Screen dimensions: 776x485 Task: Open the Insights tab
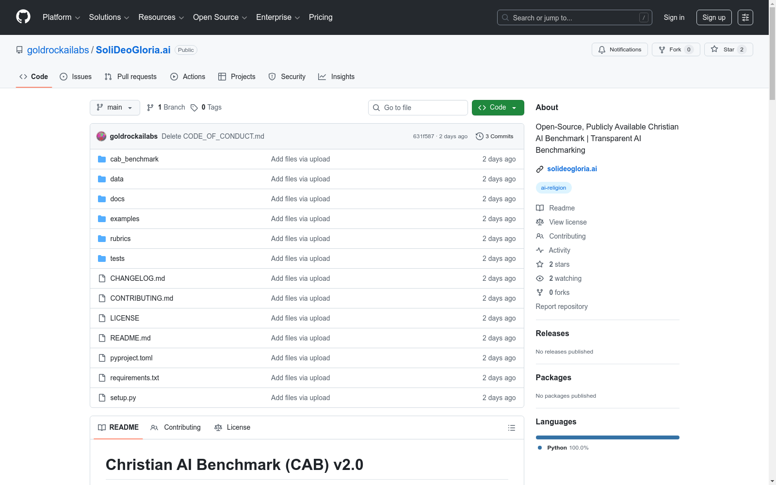point(336,77)
